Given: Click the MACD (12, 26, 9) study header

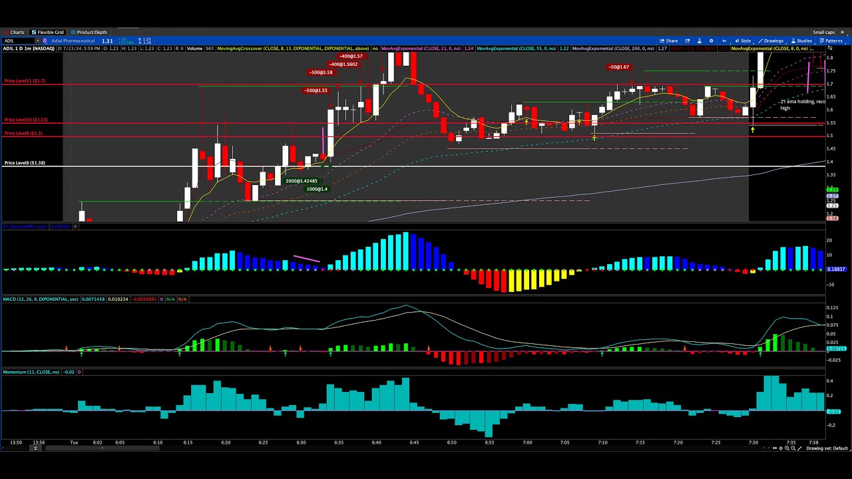Looking at the screenshot, I should (41, 299).
